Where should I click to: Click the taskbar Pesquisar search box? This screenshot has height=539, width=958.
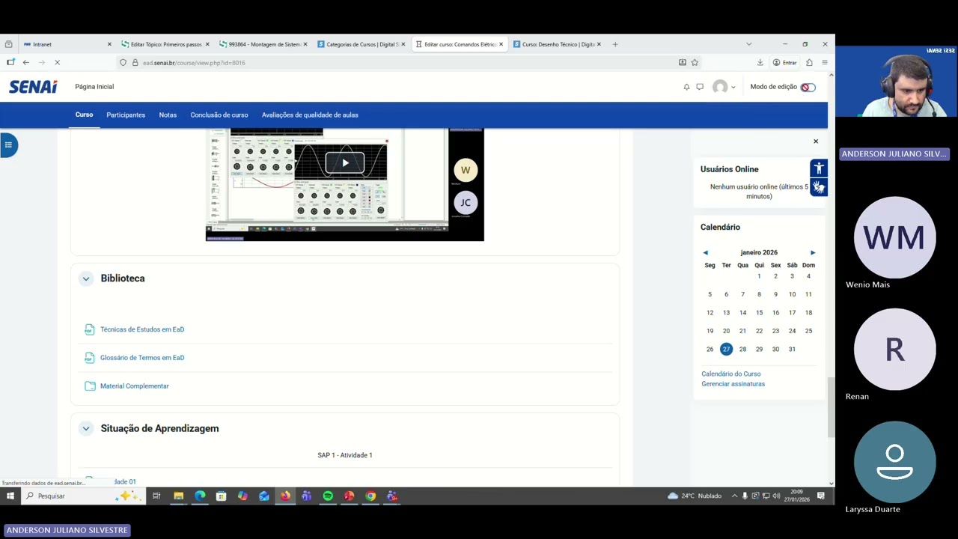tap(82, 496)
